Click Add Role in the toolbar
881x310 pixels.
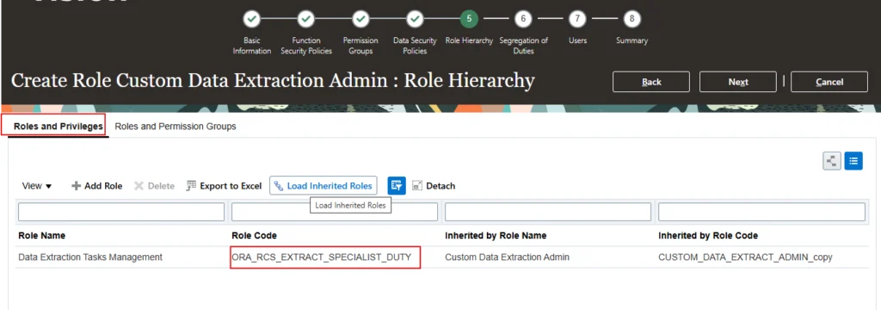coord(96,186)
